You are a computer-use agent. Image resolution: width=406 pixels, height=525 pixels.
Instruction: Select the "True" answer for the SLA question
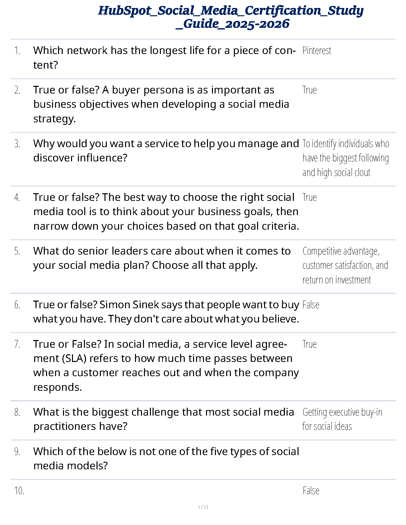[309, 344]
